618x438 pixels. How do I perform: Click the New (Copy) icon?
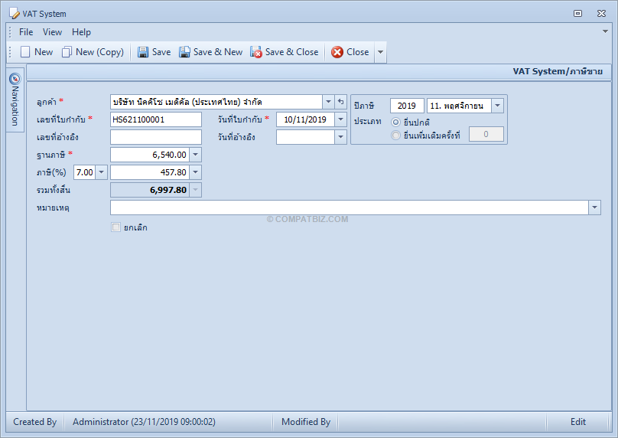pos(67,52)
